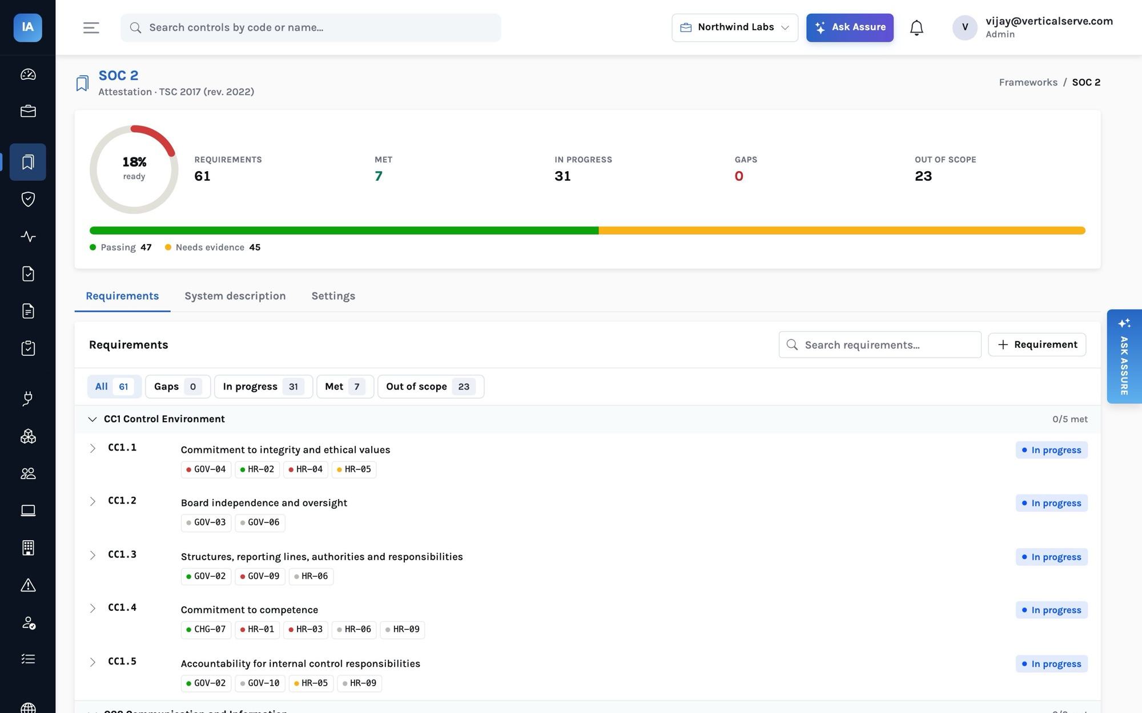Open the laptop devices icon in sidebar
This screenshot has height=713, width=1142.
[28, 511]
